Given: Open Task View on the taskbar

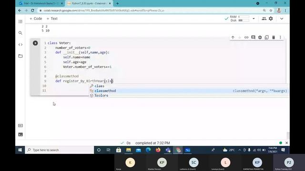Looking at the screenshot, I should click(109, 150).
